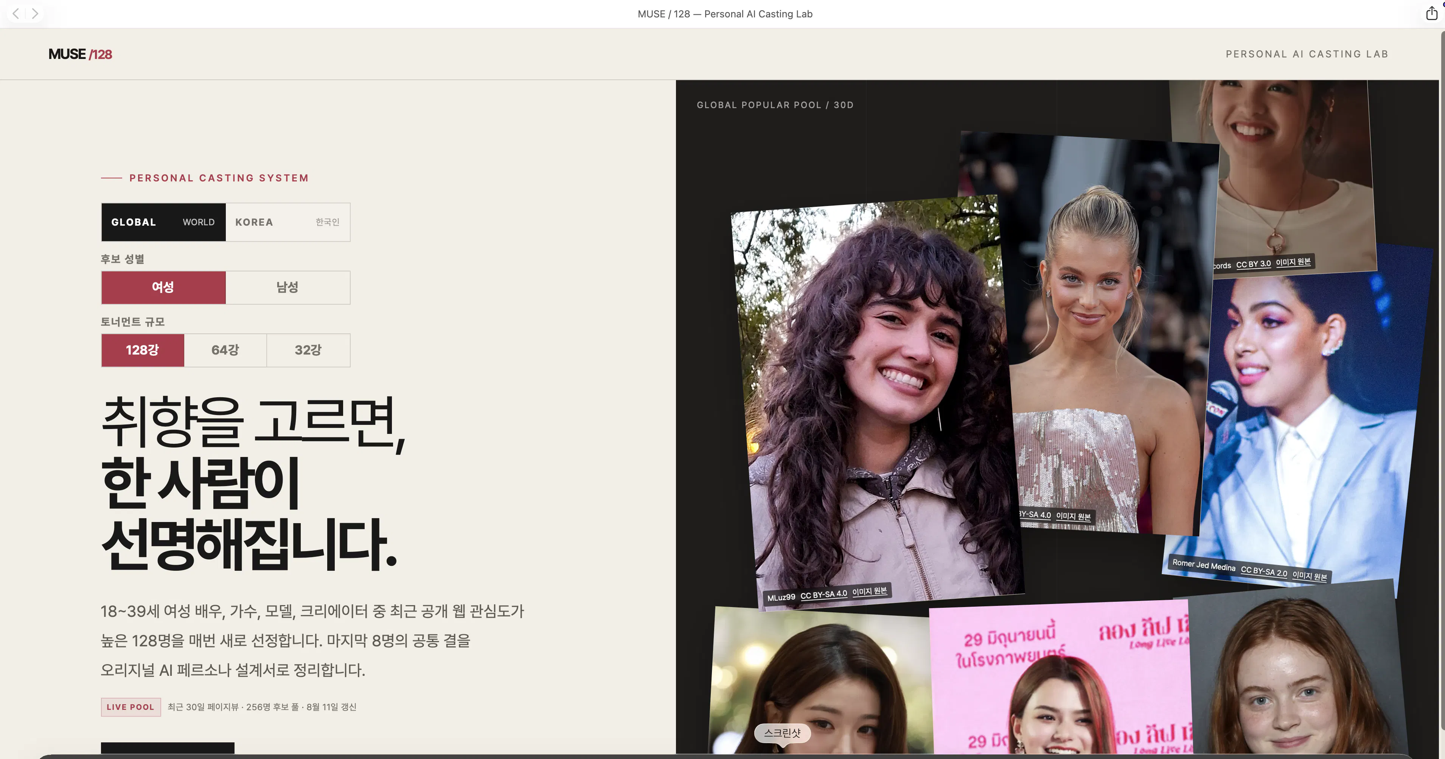Select 32강 tournament size
Screen dimensions: 1445x759
pyautogui.click(x=308, y=350)
